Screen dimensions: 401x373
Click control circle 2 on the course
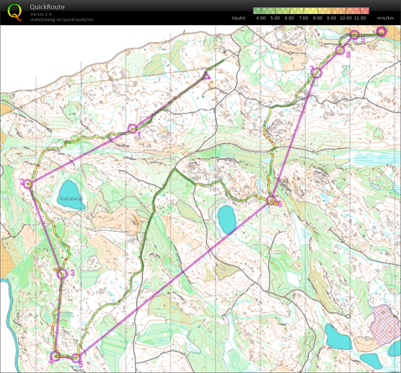click(x=28, y=184)
